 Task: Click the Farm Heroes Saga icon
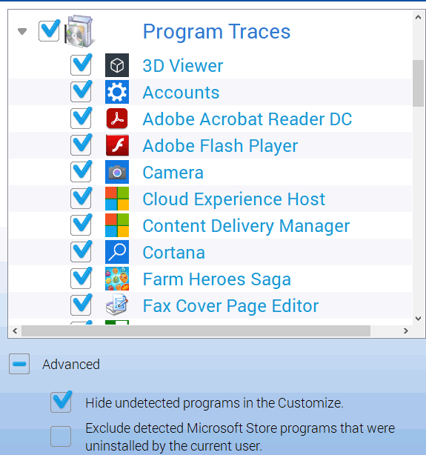(117, 279)
